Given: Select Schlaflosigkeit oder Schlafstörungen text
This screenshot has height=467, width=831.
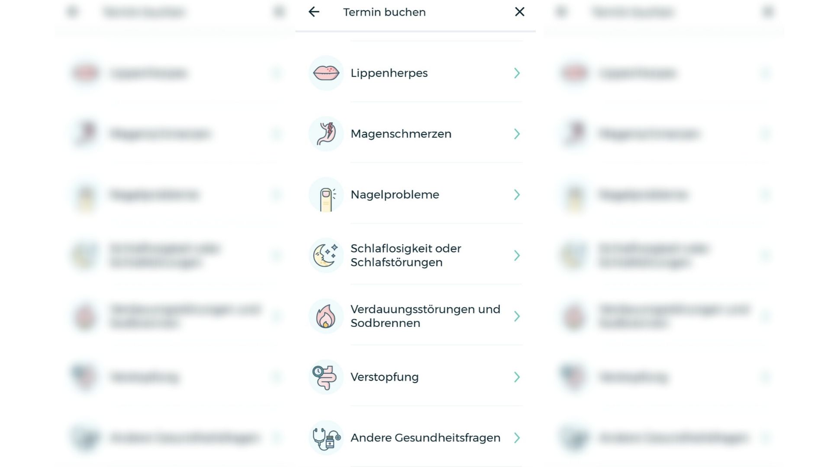Looking at the screenshot, I should (406, 256).
